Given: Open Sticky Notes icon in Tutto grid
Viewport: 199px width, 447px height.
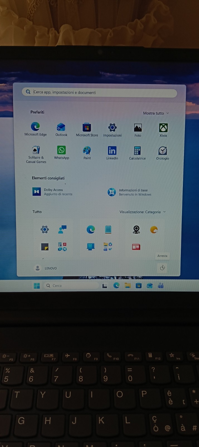Looking at the screenshot, I should [45, 247].
